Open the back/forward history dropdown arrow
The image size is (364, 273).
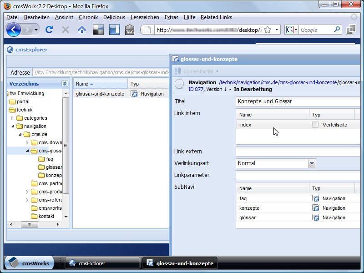tap(36, 30)
